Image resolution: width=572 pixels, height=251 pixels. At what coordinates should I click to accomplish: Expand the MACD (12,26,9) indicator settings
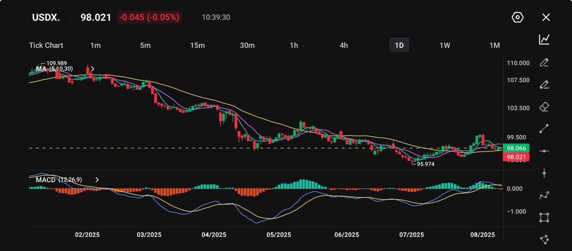pyautogui.click(x=97, y=180)
